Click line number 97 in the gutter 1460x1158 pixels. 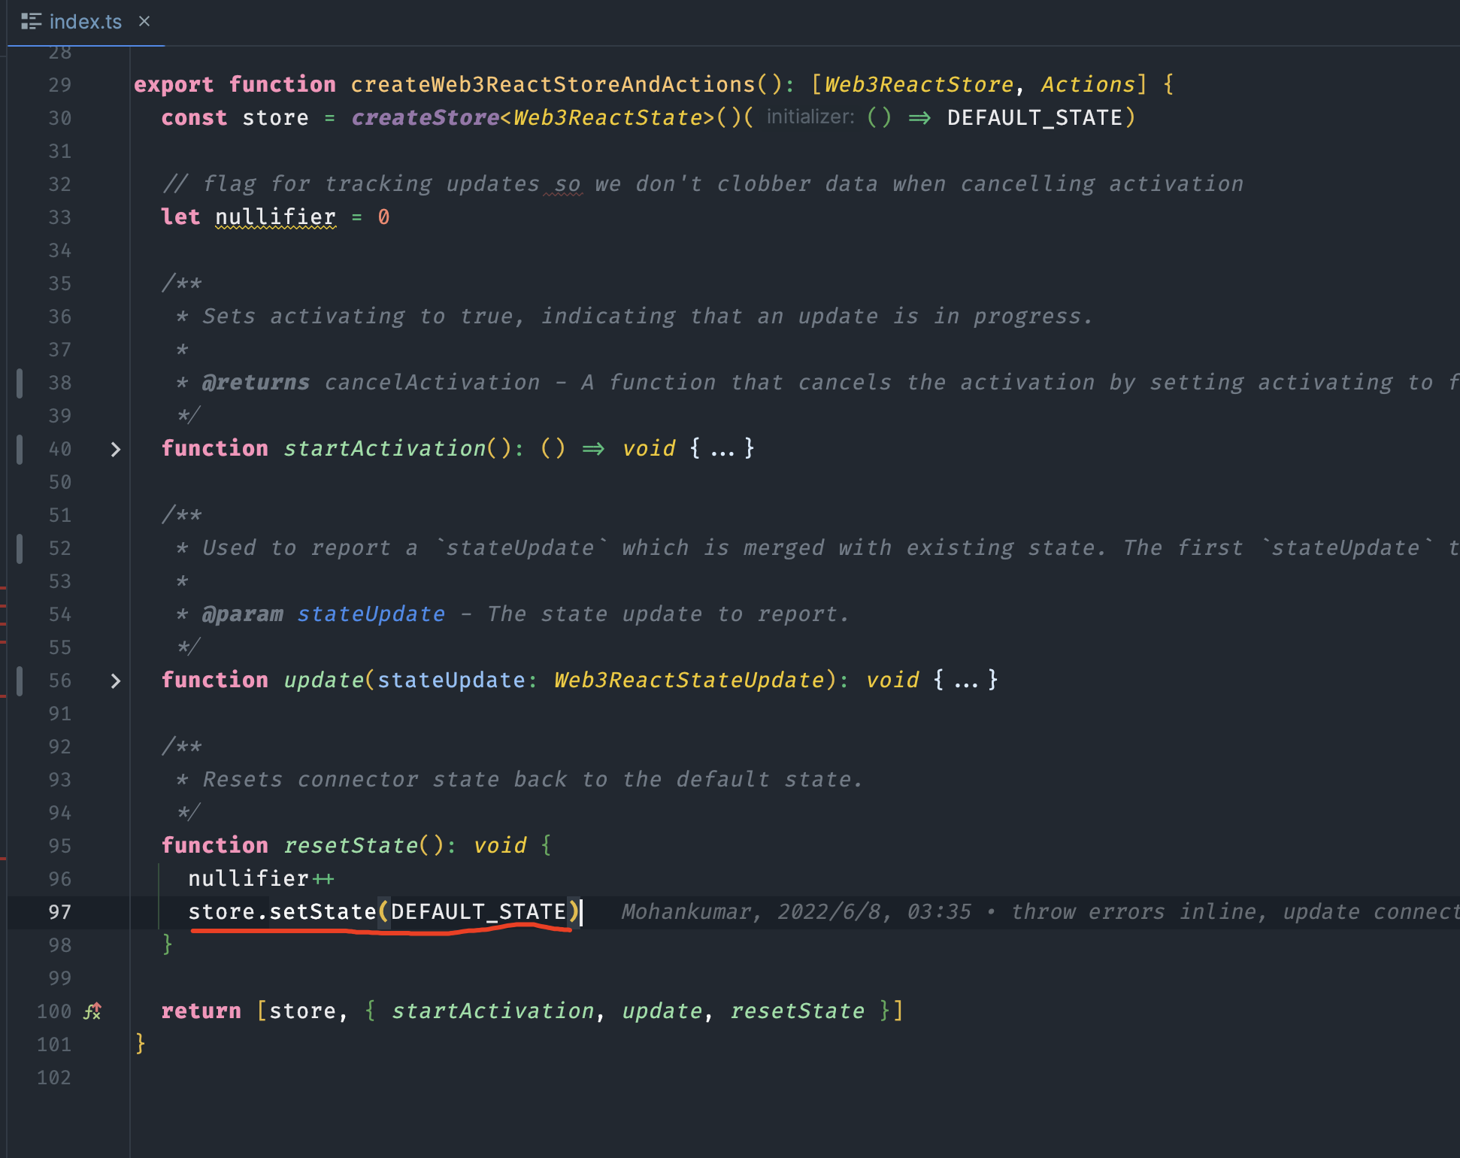[x=59, y=912]
